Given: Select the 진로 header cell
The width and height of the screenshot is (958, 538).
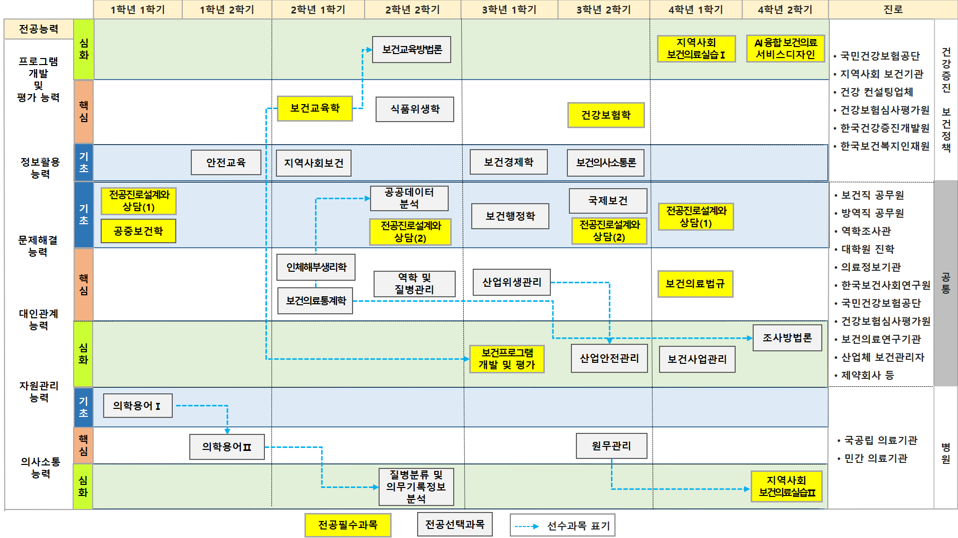Looking at the screenshot, I should click(893, 10).
